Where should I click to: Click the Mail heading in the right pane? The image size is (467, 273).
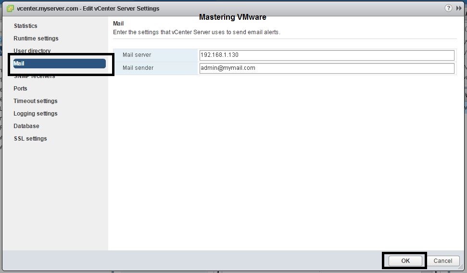coord(118,24)
